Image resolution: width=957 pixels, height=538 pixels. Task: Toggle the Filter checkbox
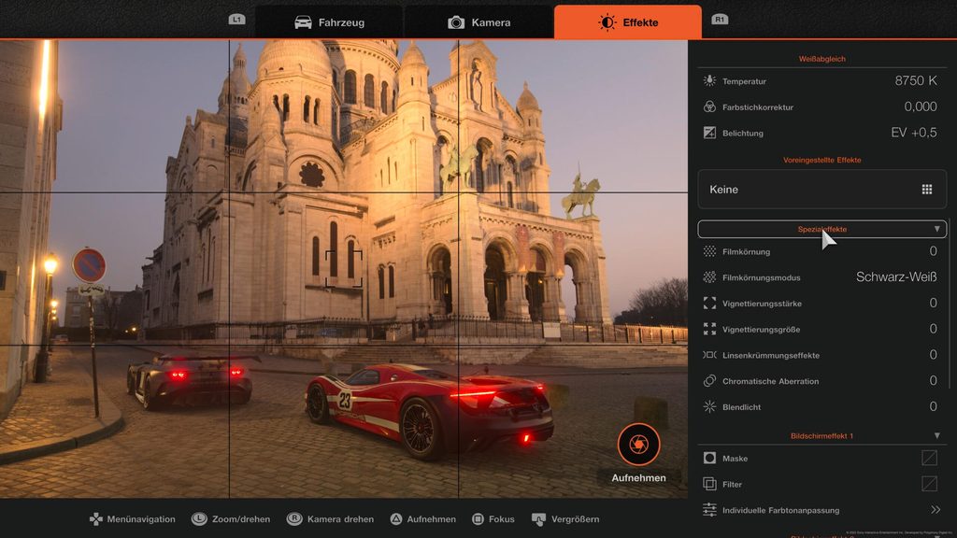[x=929, y=484]
